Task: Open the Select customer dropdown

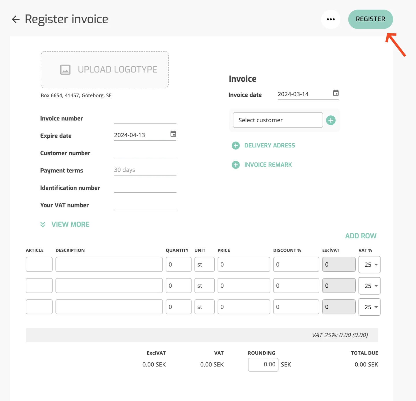Action: [278, 120]
